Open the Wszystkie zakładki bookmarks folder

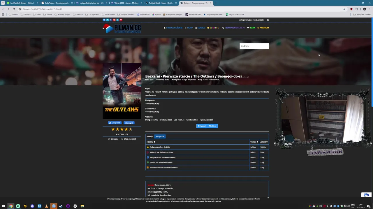pos(362,15)
